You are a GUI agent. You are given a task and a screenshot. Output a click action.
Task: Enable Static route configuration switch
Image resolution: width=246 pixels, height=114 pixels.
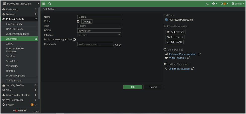[x=74, y=40]
